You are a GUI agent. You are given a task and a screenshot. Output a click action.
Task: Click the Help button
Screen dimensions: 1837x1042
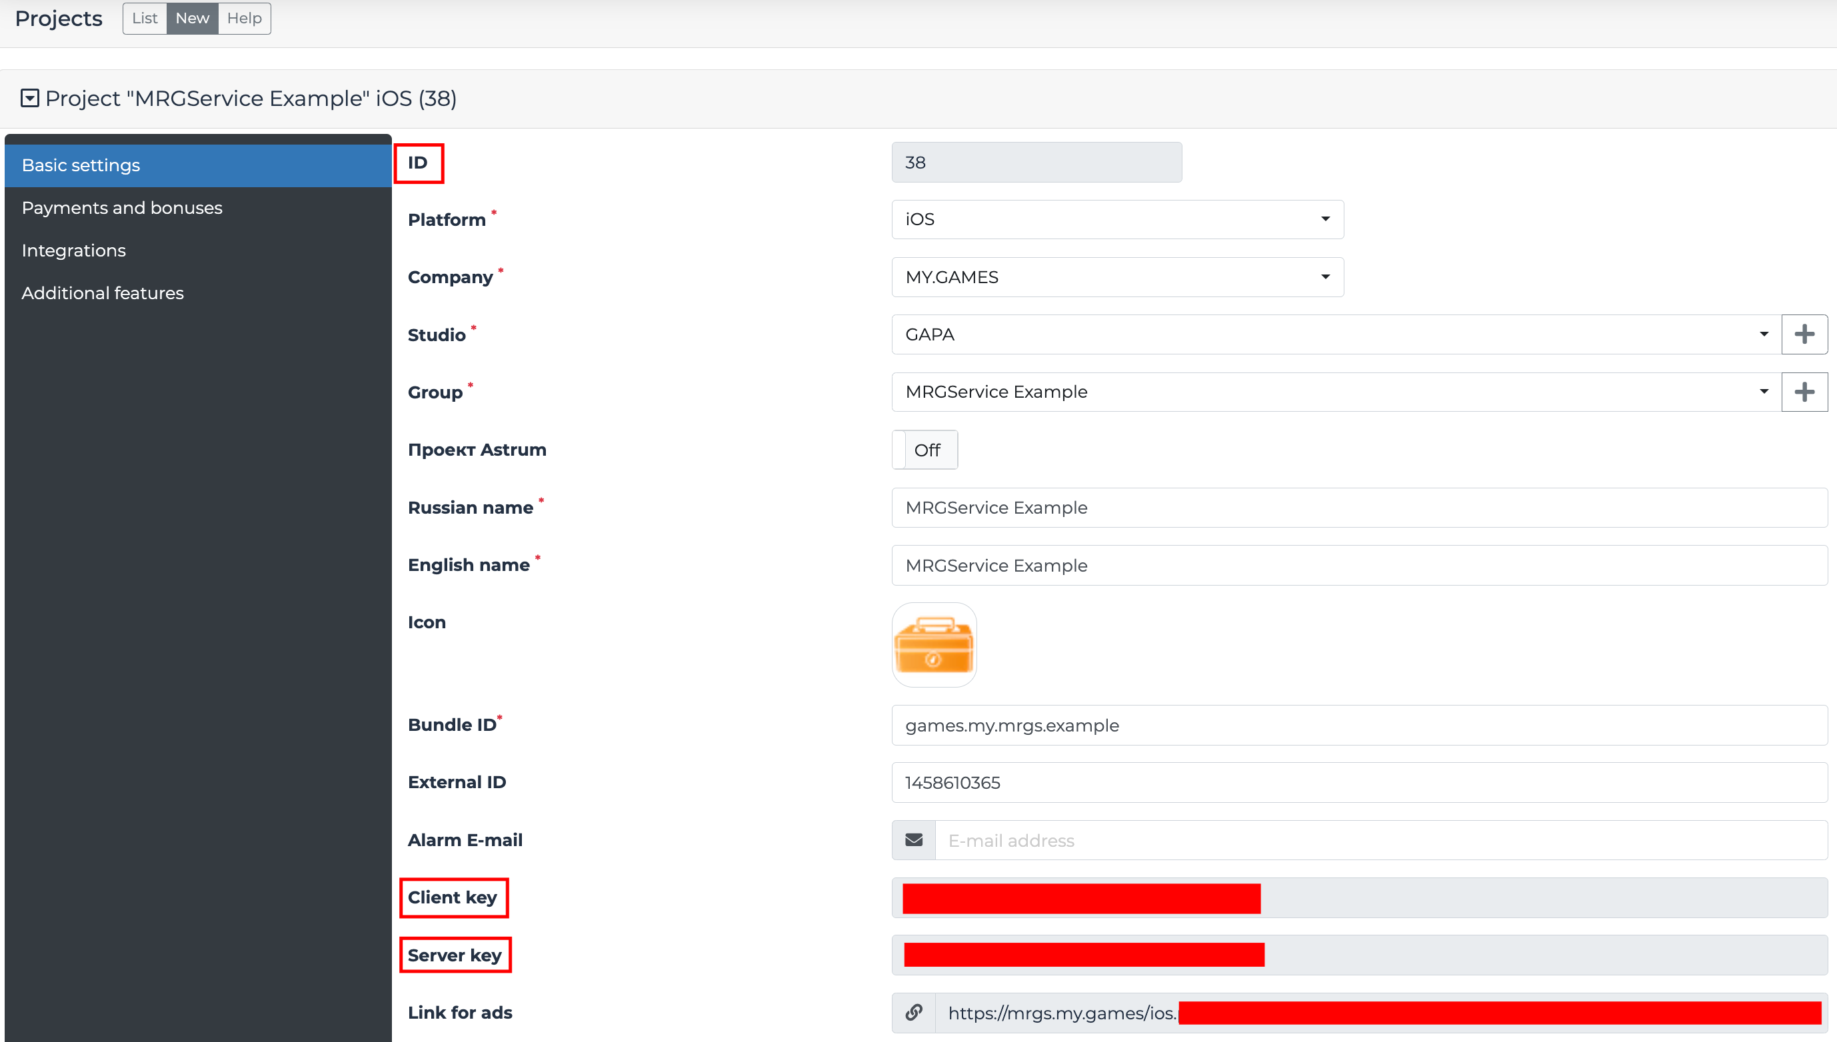(244, 18)
